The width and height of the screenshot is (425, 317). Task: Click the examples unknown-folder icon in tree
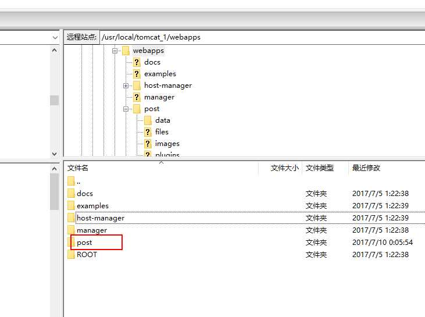pos(137,74)
